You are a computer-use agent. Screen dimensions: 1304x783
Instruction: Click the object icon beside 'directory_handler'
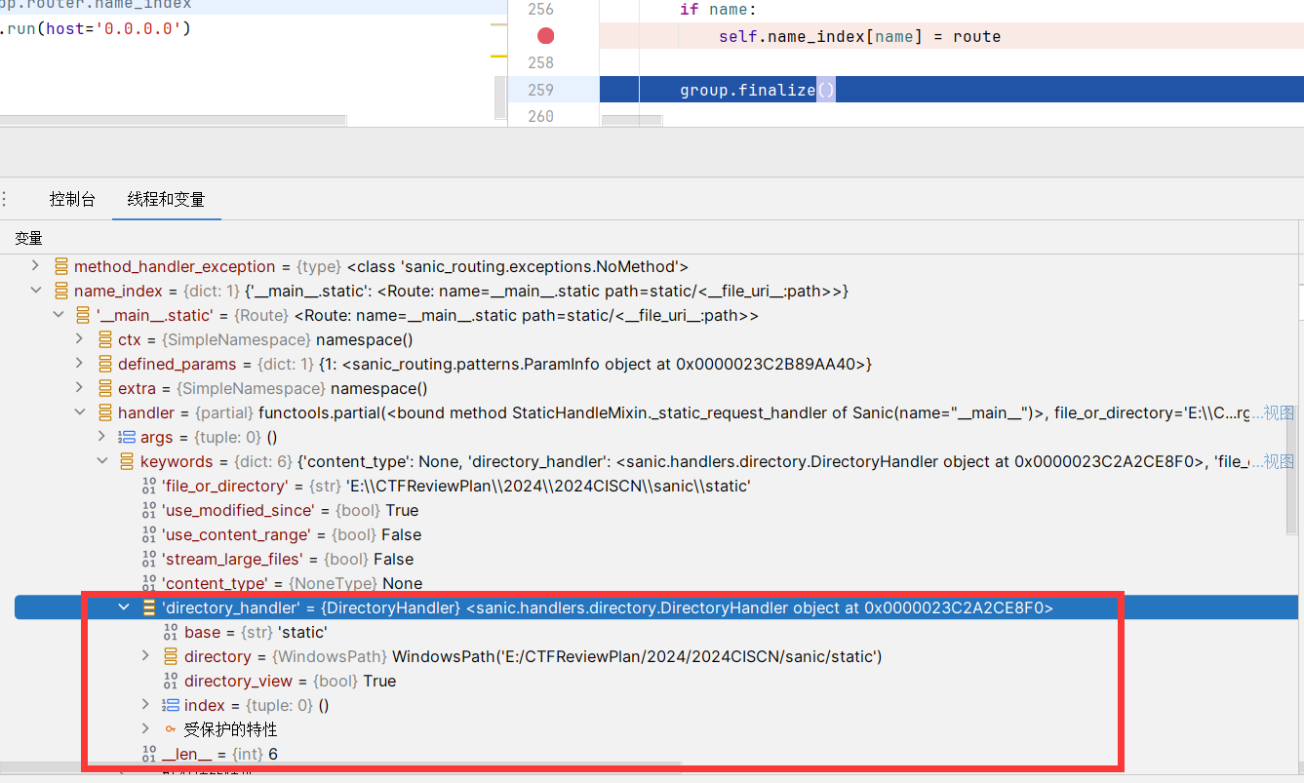click(x=148, y=607)
